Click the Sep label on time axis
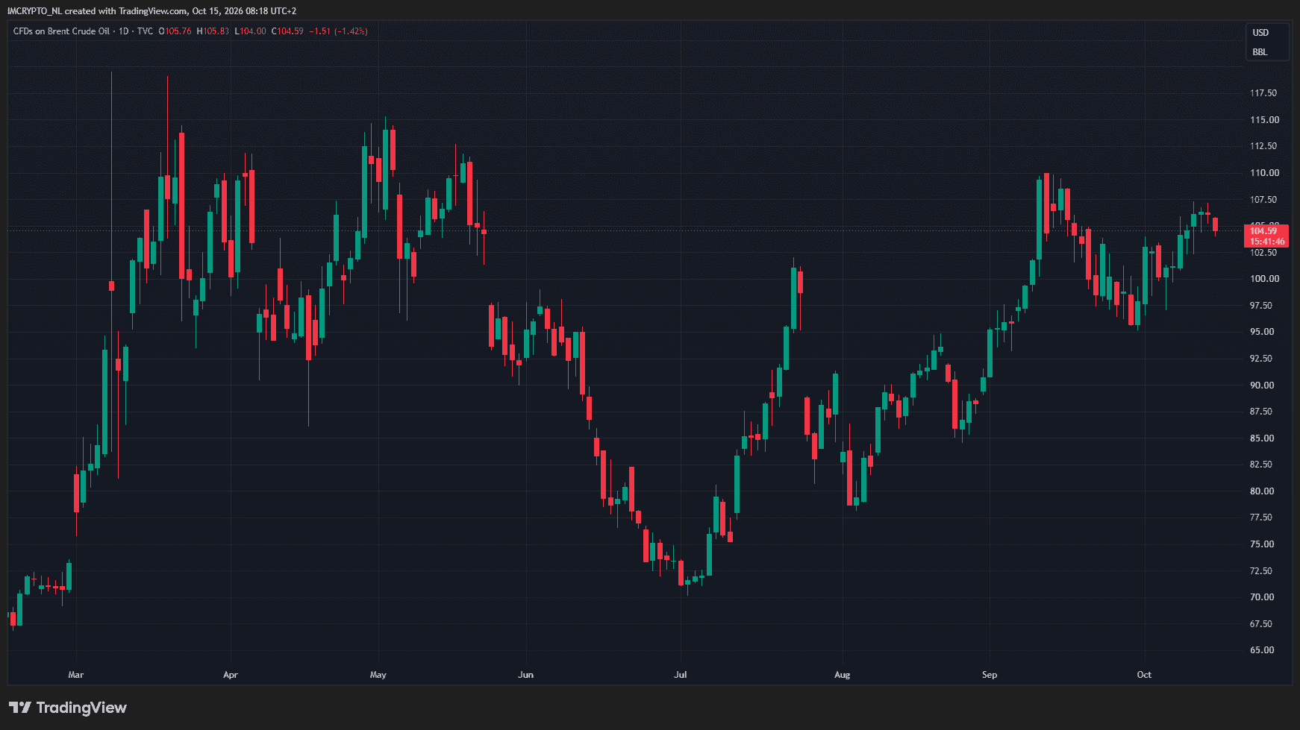Image resolution: width=1300 pixels, height=730 pixels. click(990, 675)
